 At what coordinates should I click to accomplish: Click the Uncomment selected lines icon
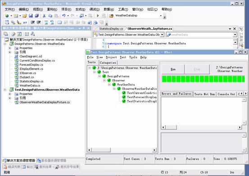point(52,23)
